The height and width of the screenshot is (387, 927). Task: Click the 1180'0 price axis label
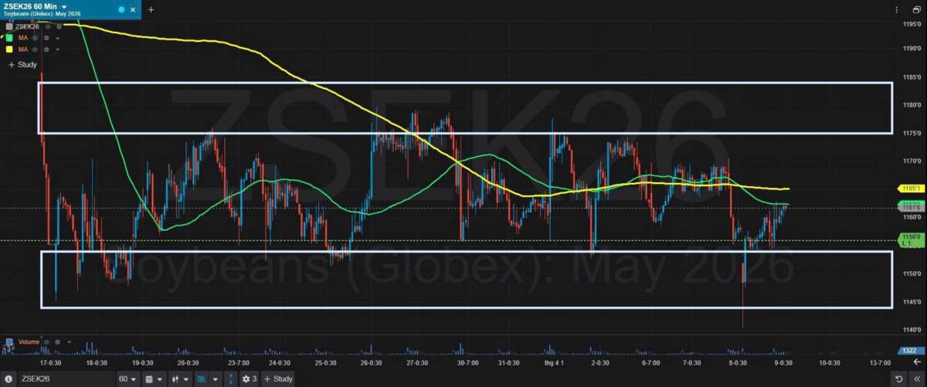pos(912,105)
